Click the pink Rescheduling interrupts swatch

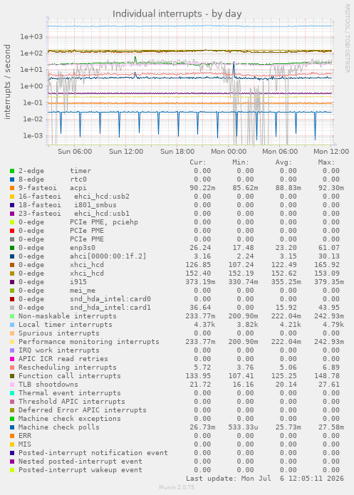(x=12, y=368)
